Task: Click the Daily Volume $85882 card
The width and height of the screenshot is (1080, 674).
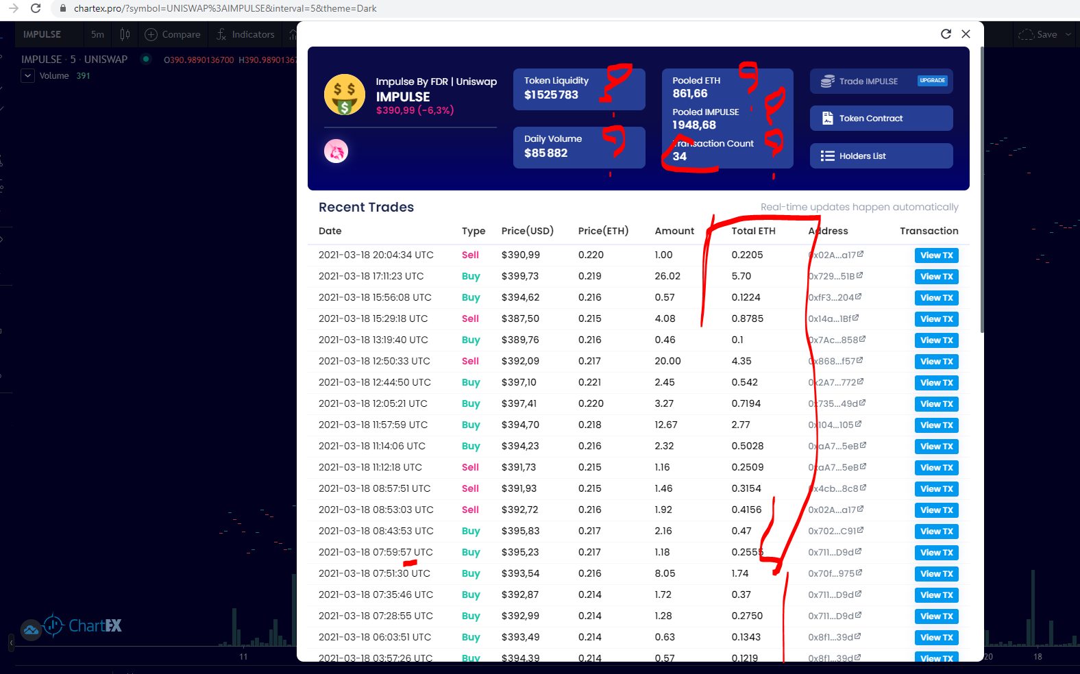Action: tap(579, 147)
